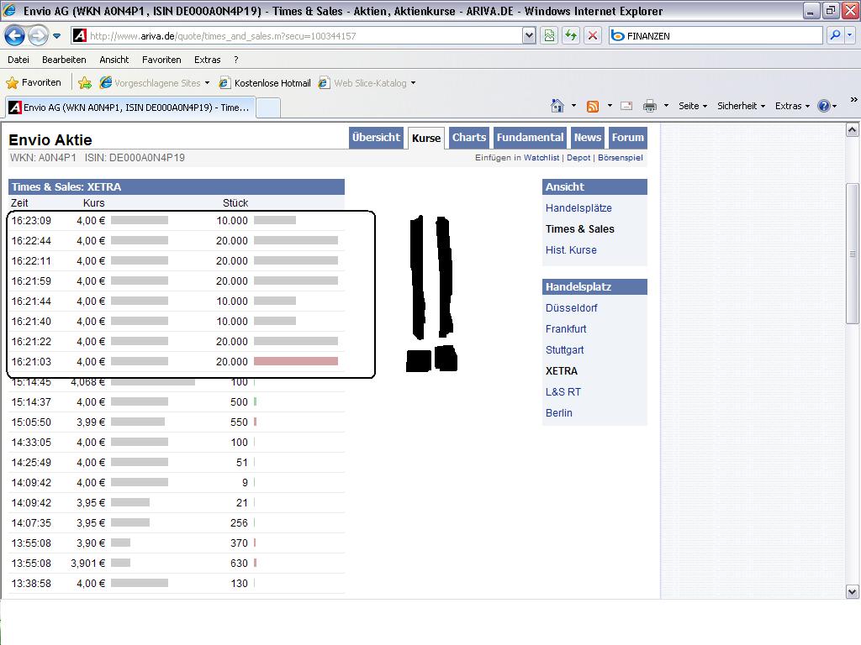
Task: Click the Print icon in command bar
Action: [x=649, y=106]
